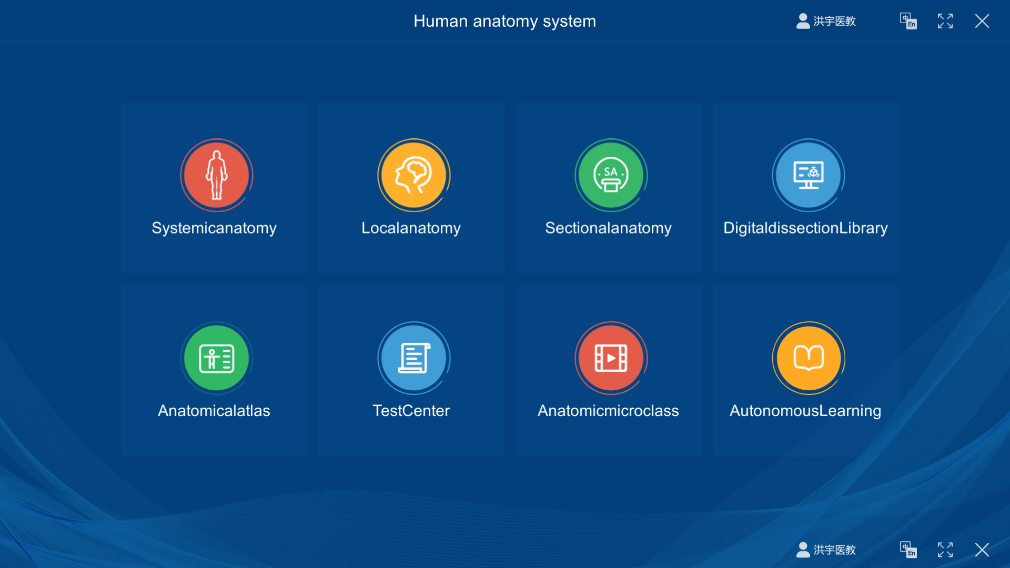The image size is (1010, 568).
Task: Open the AutonomousLearning book icon
Action: tap(808, 358)
